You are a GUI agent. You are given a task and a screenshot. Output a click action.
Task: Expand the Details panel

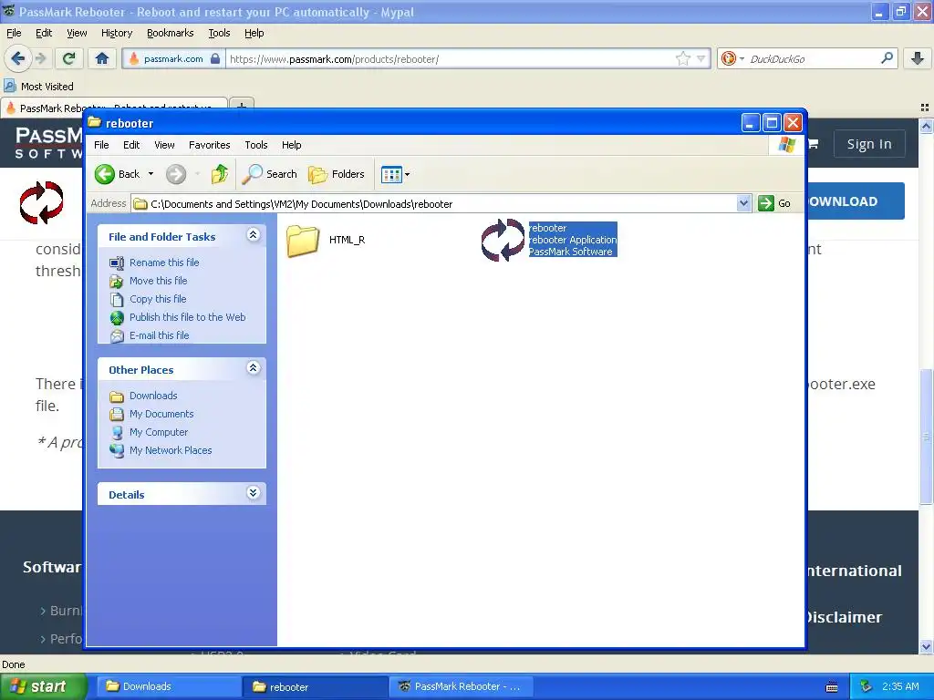pyautogui.click(x=254, y=493)
